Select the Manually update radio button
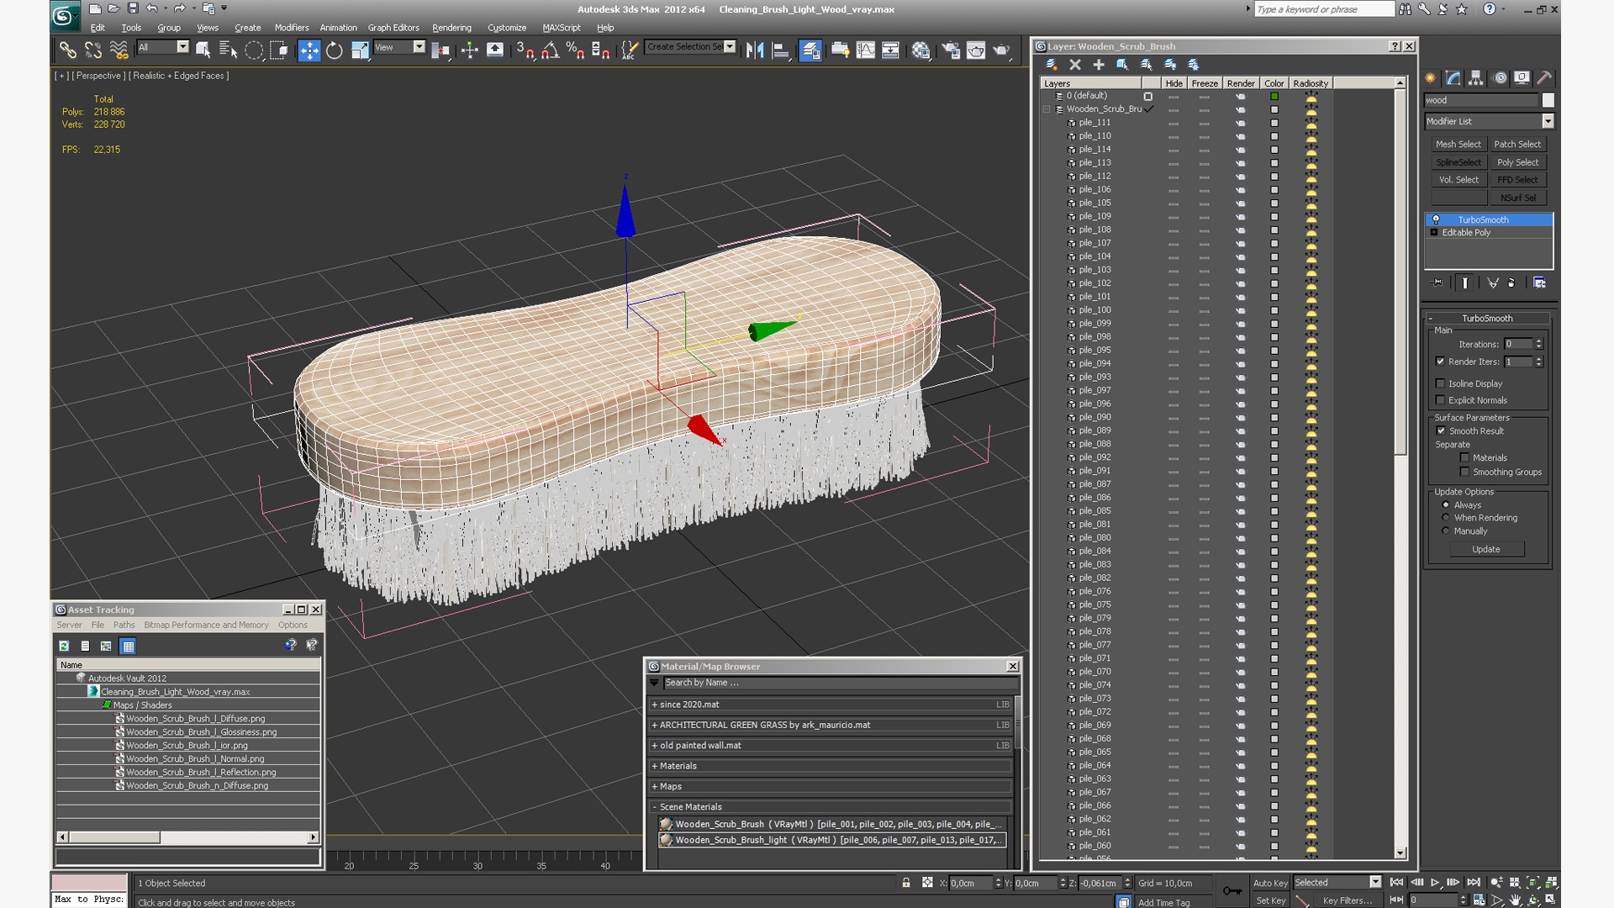The width and height of the screenshot is (1614, 908). pos(1446,531)
